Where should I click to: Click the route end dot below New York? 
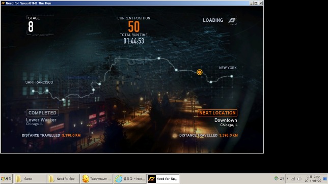click(232, 76)
